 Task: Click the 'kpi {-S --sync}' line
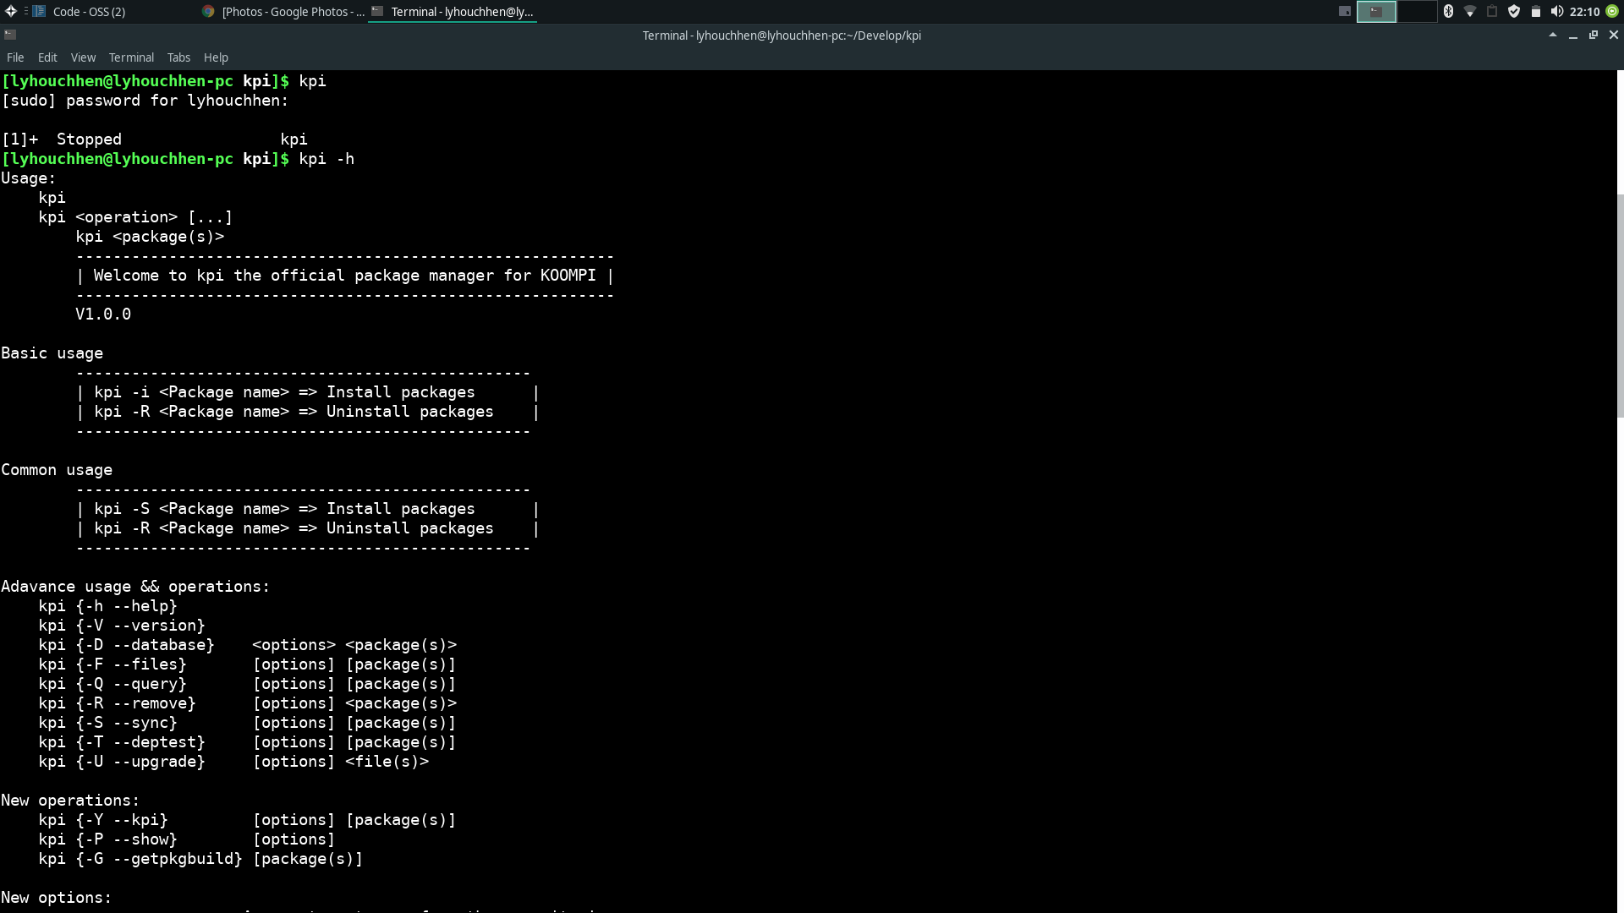[247, 723]
